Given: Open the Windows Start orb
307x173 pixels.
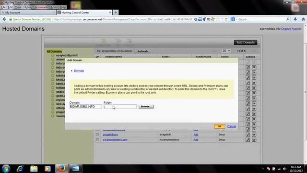Looking at the screenshot, I should pos(6,169).
